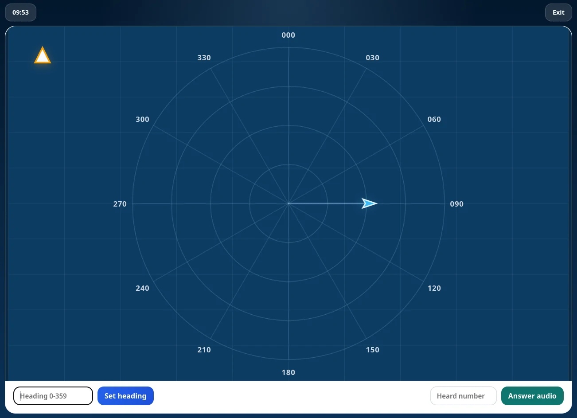The height and width of the screenshot is (418, 577).
Task: Click the blue aircraft arrowhead on radar
Action: click(x=369, y=203)
